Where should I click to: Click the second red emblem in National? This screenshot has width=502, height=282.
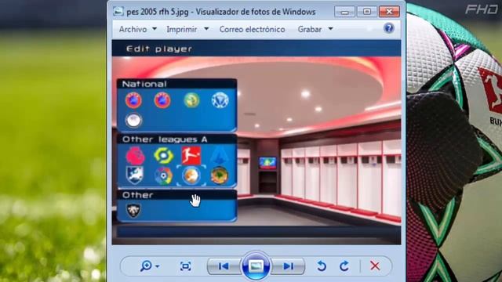tap(162, 100)
